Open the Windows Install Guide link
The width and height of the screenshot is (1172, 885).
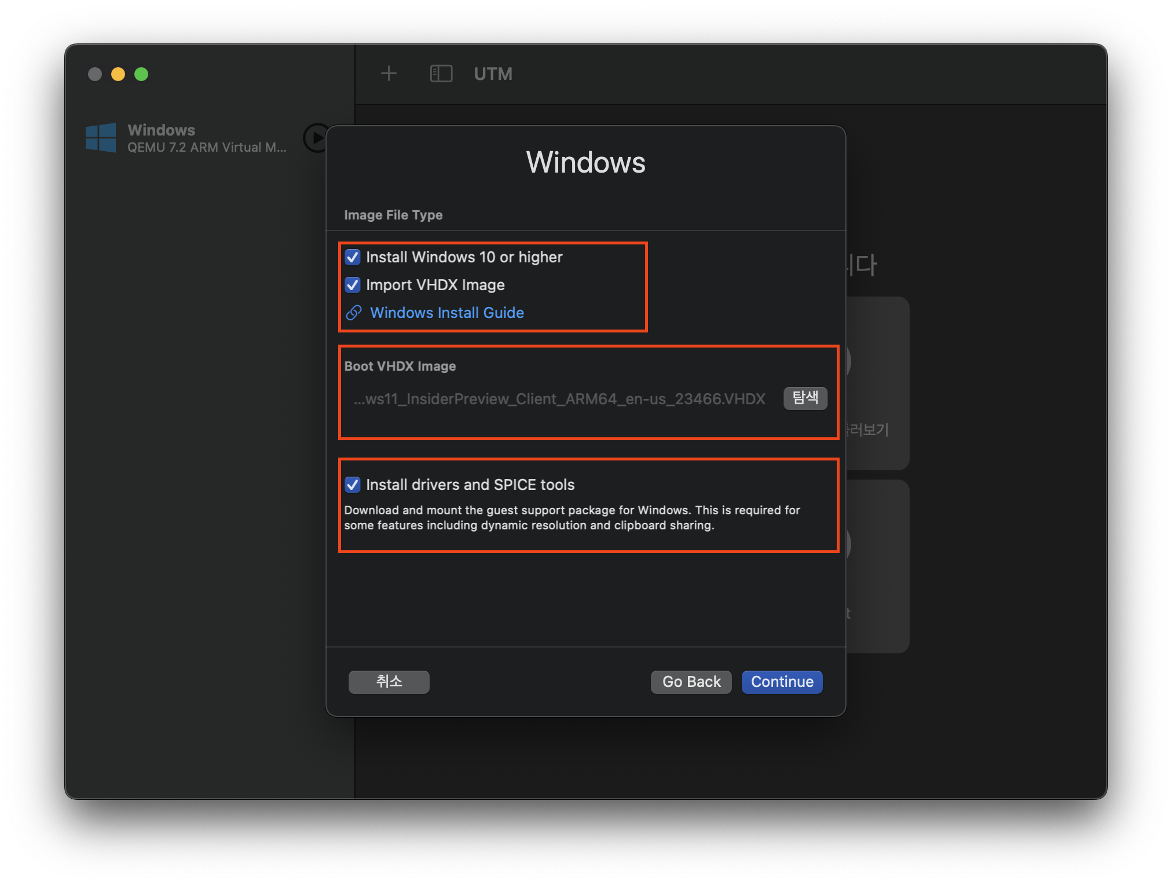click(446, 313)
